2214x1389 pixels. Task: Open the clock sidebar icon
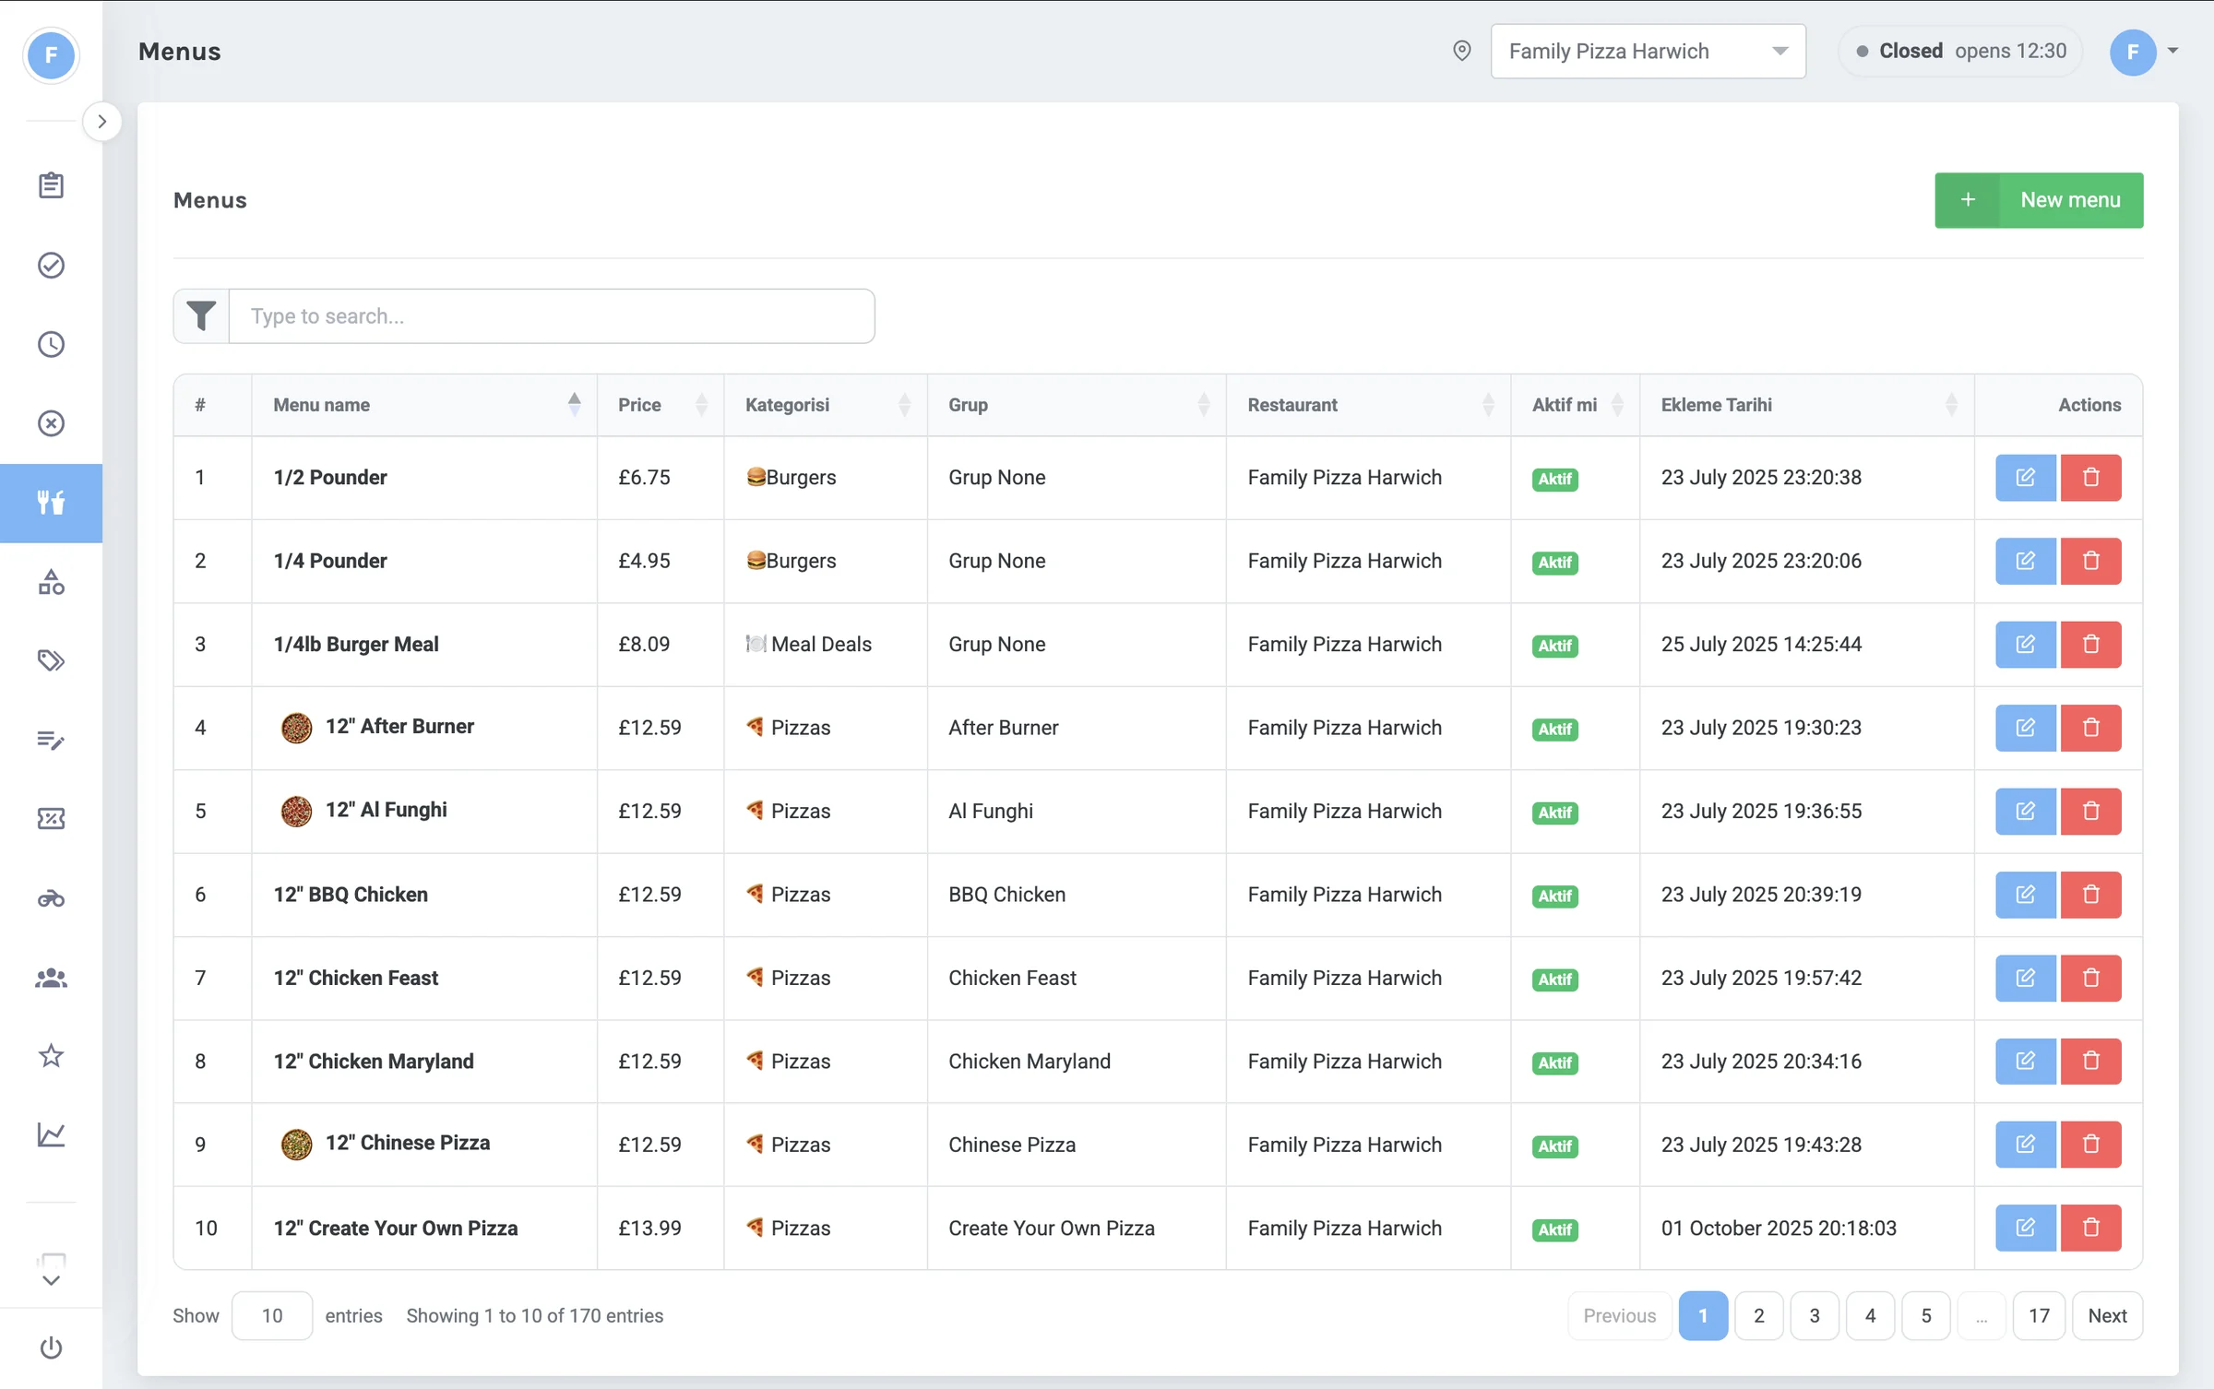(51, 344)
